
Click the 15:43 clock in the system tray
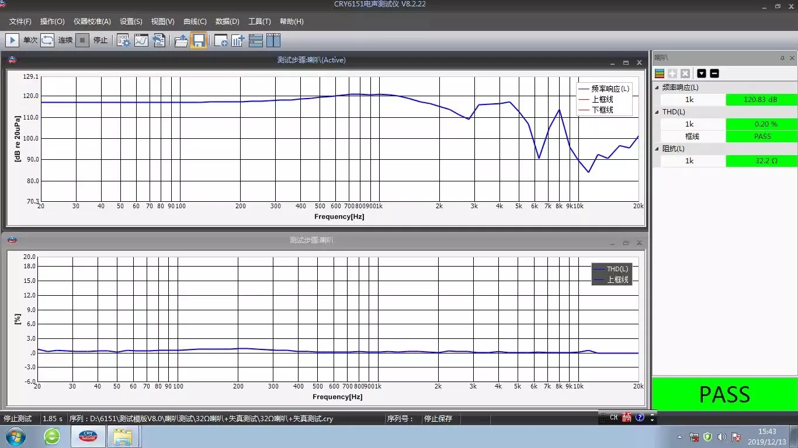tap(768, 432)
